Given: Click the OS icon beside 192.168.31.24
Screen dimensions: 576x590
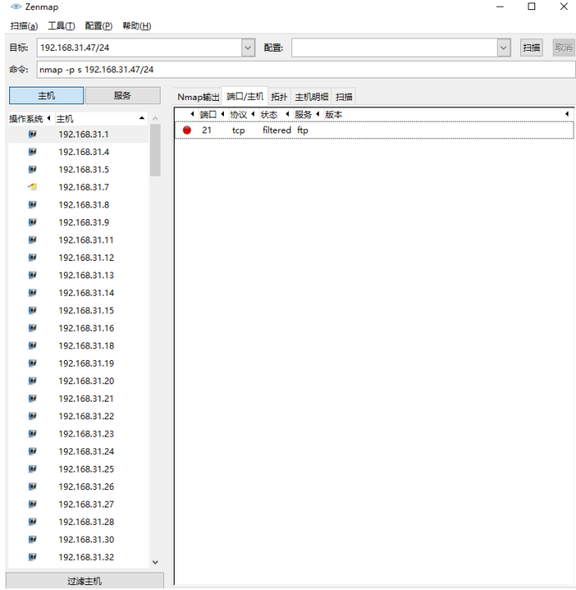Looking at the screenshot, I should pyautogui.click(x=32, y=451).
